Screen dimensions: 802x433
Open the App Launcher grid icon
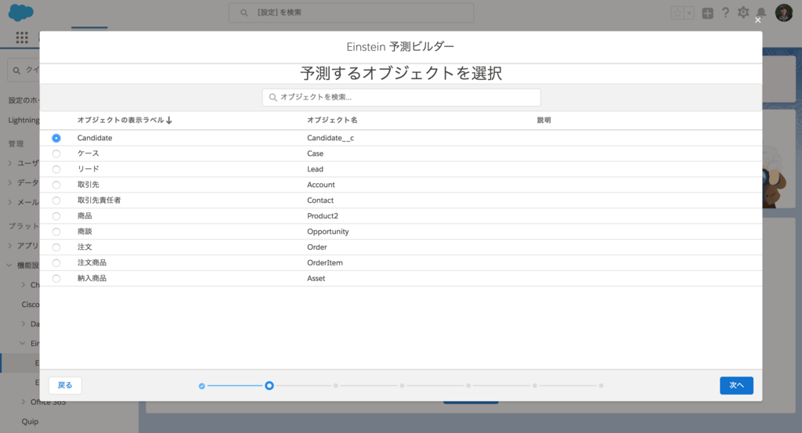tap(21, 38)
